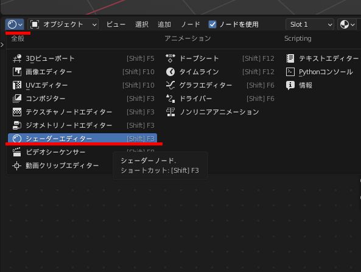Pick the タイムライン clock icon
Screen dimensions: 361x272
170,72
